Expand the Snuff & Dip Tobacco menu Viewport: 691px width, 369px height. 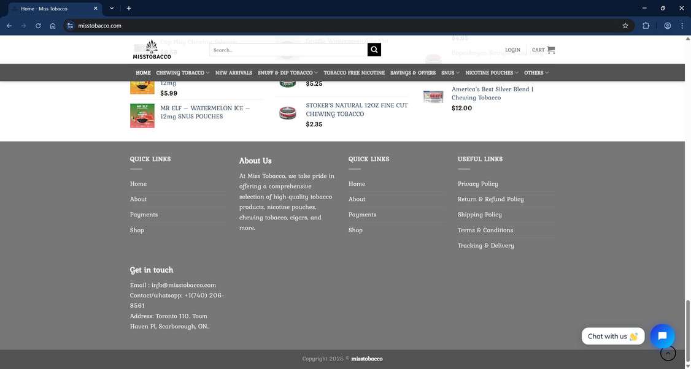pos(287,73)
